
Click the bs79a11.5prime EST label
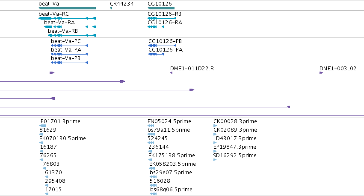[169, 130]
